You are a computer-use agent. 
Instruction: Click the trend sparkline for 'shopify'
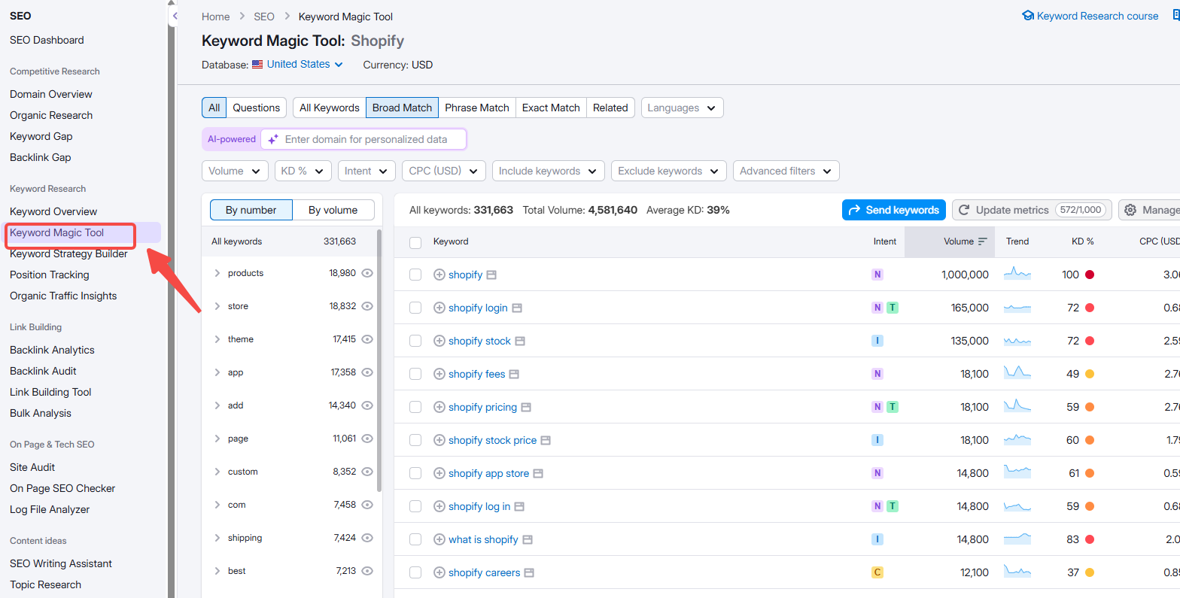point(1017,275)
